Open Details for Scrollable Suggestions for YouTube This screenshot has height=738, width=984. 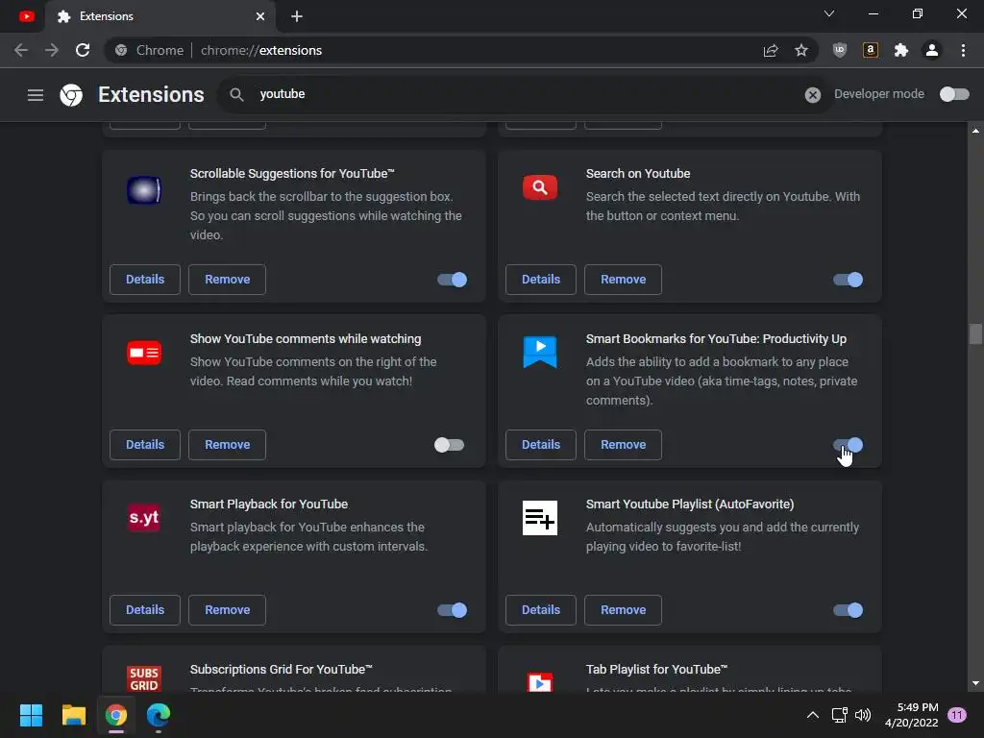coord(145,280)
